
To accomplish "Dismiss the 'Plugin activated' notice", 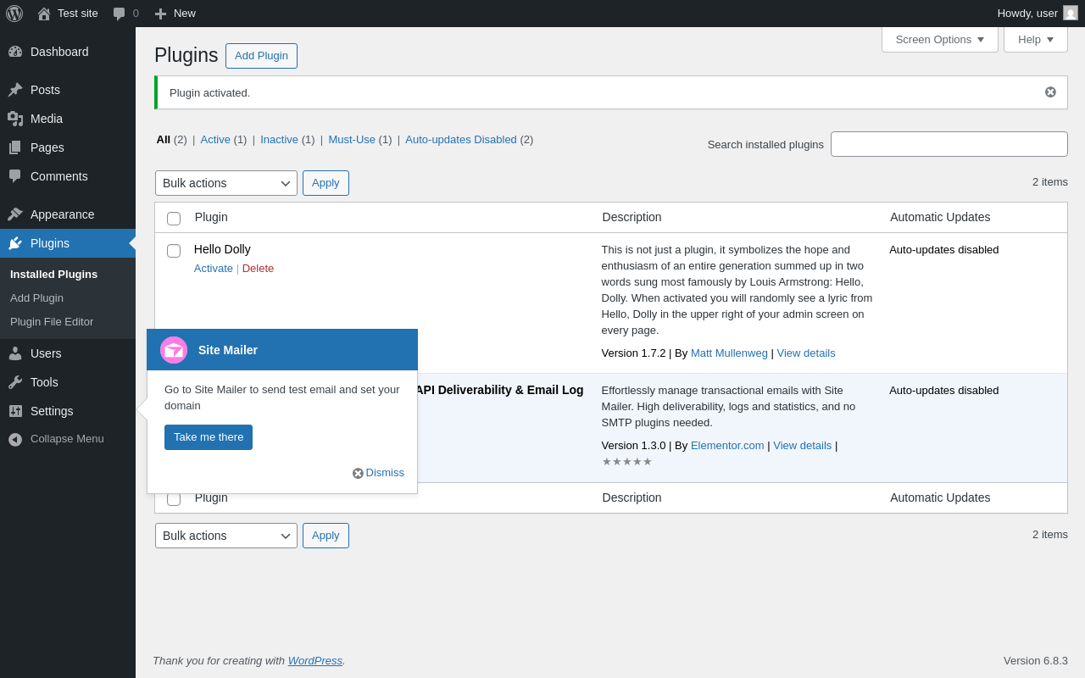I will click(x=1050, y=92).
